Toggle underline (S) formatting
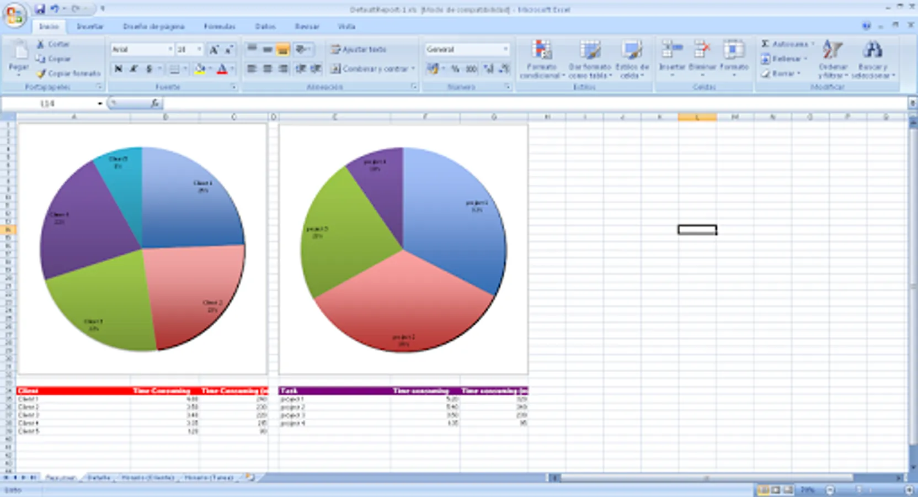The width and height of the screenshot is (918, 497). (148, 69)
